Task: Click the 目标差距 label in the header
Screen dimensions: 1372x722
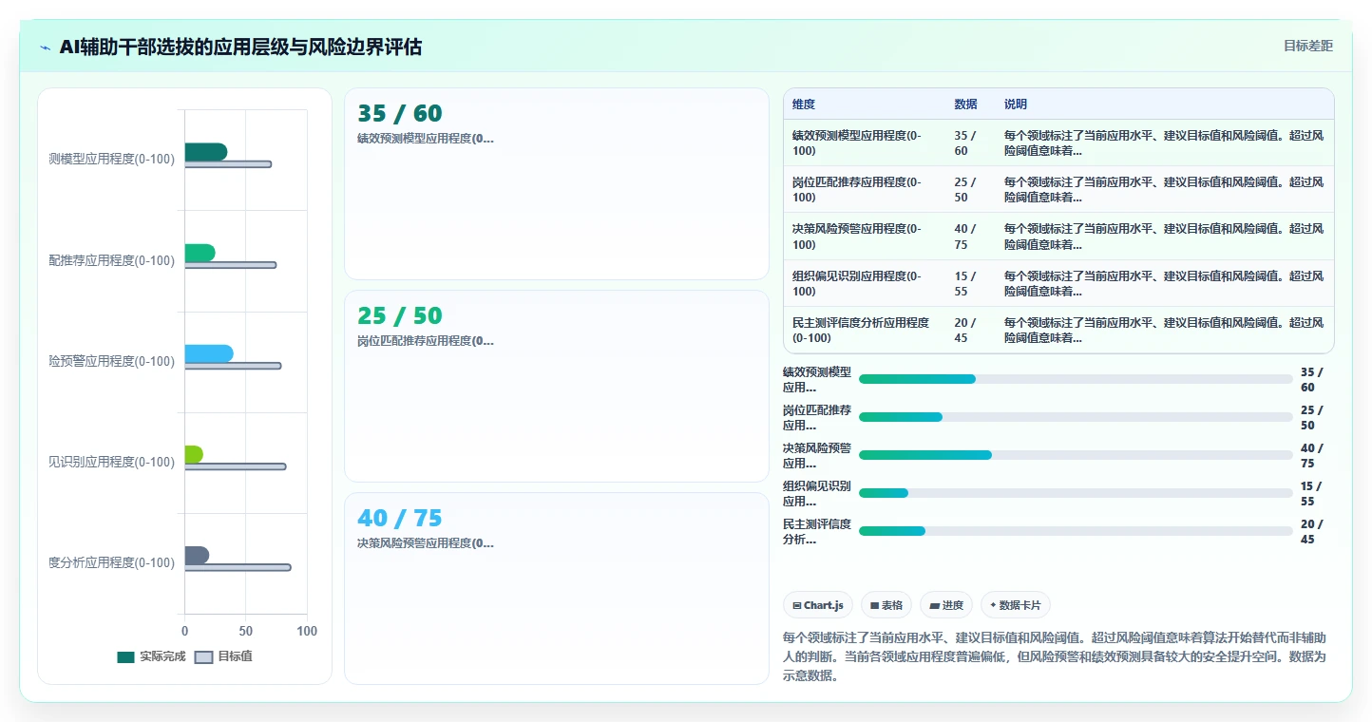Action: pyautogui.click(x=1308, y=46)
